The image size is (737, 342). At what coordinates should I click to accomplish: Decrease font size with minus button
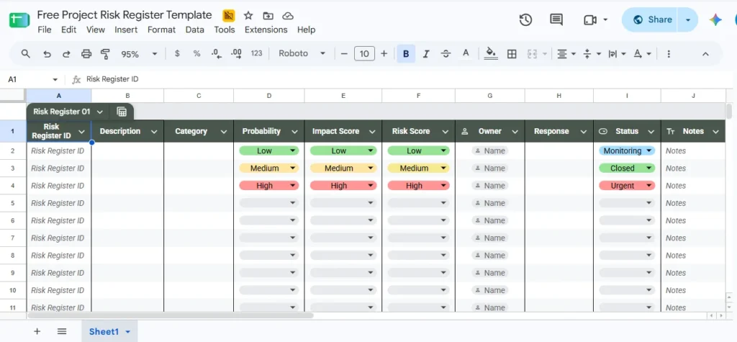coord(344,53)
